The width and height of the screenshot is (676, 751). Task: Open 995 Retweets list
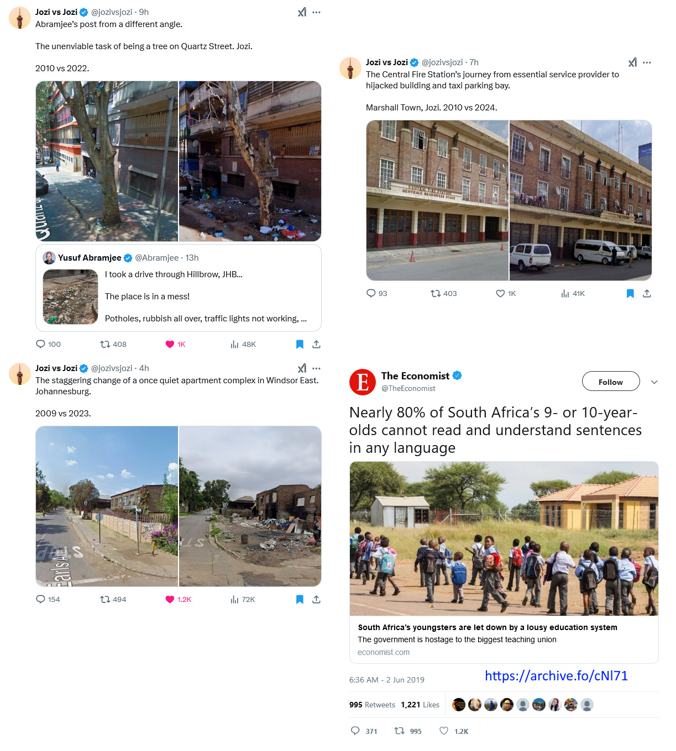click(372, 705)
